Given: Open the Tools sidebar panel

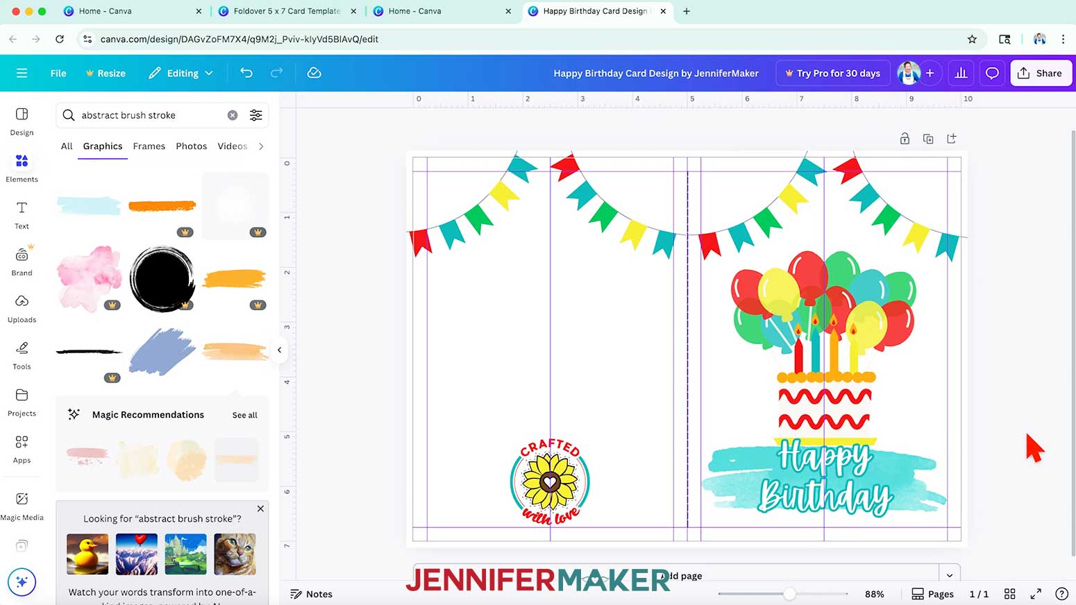Looking at the screenshot, I should tap(22, 355).
